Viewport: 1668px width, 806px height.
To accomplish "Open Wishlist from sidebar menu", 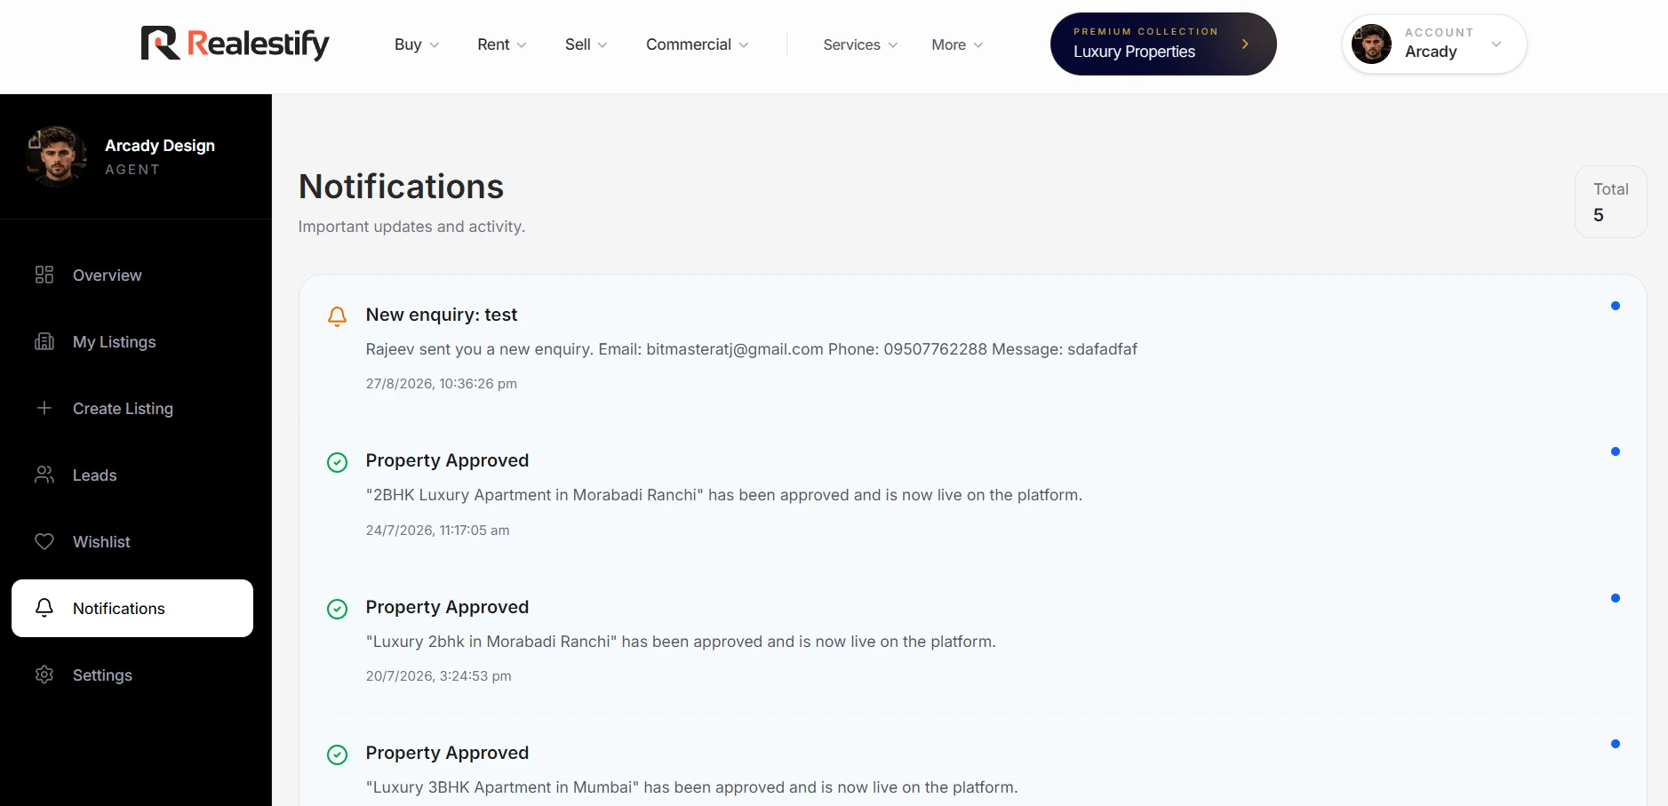I will tap(132, 542).
